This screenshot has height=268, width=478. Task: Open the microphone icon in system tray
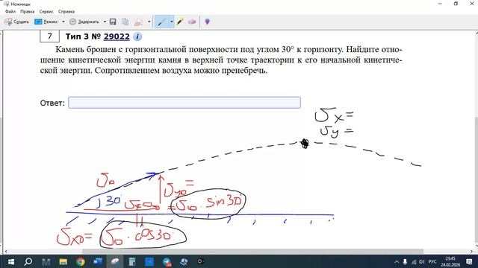click(x=405, y=261)
